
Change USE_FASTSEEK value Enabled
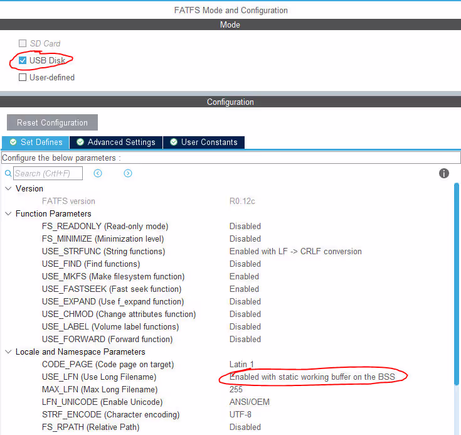click(245, 289)
